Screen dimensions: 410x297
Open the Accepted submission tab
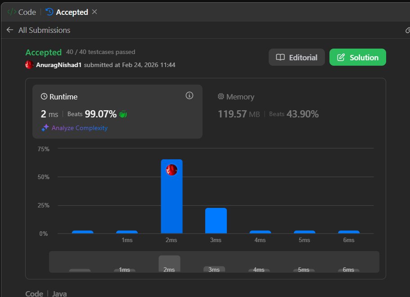click(67, 12)
